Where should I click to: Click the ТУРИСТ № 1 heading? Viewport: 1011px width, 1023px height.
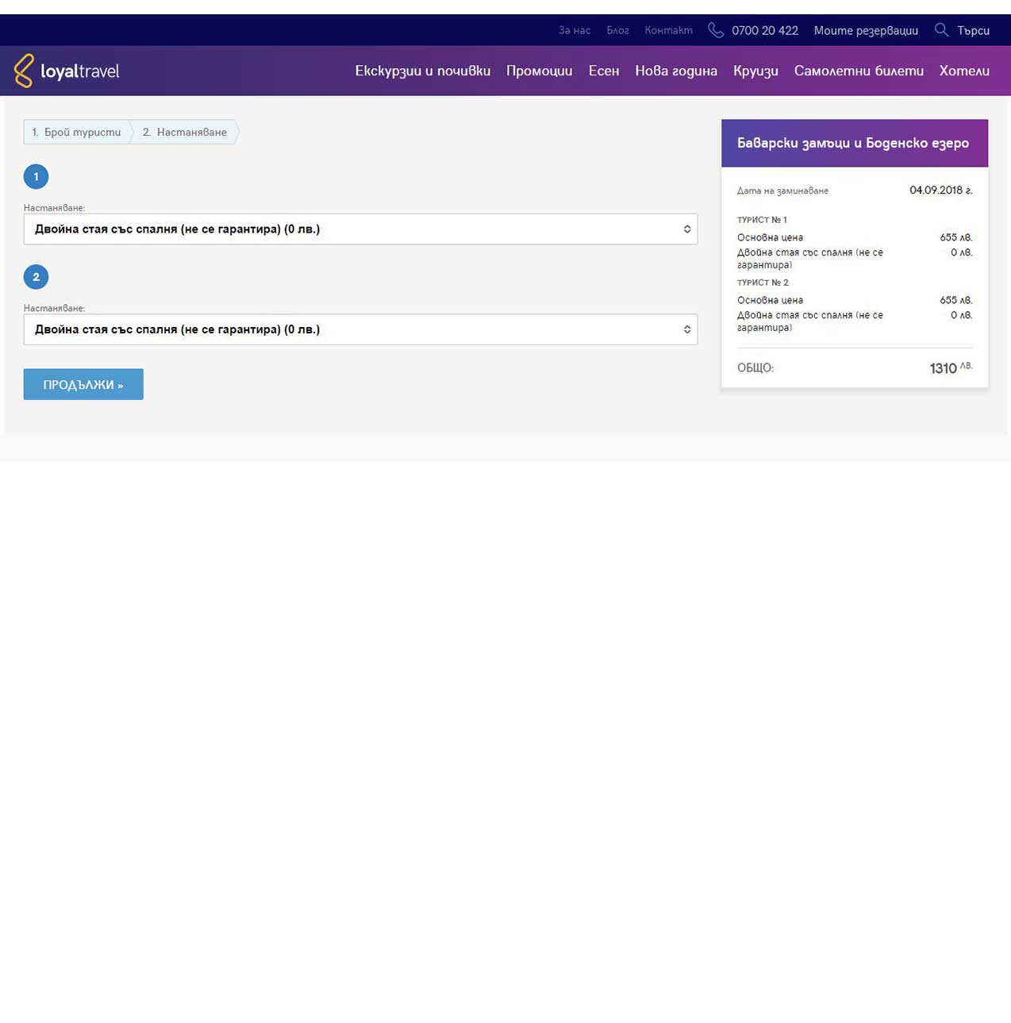[762, 220]
